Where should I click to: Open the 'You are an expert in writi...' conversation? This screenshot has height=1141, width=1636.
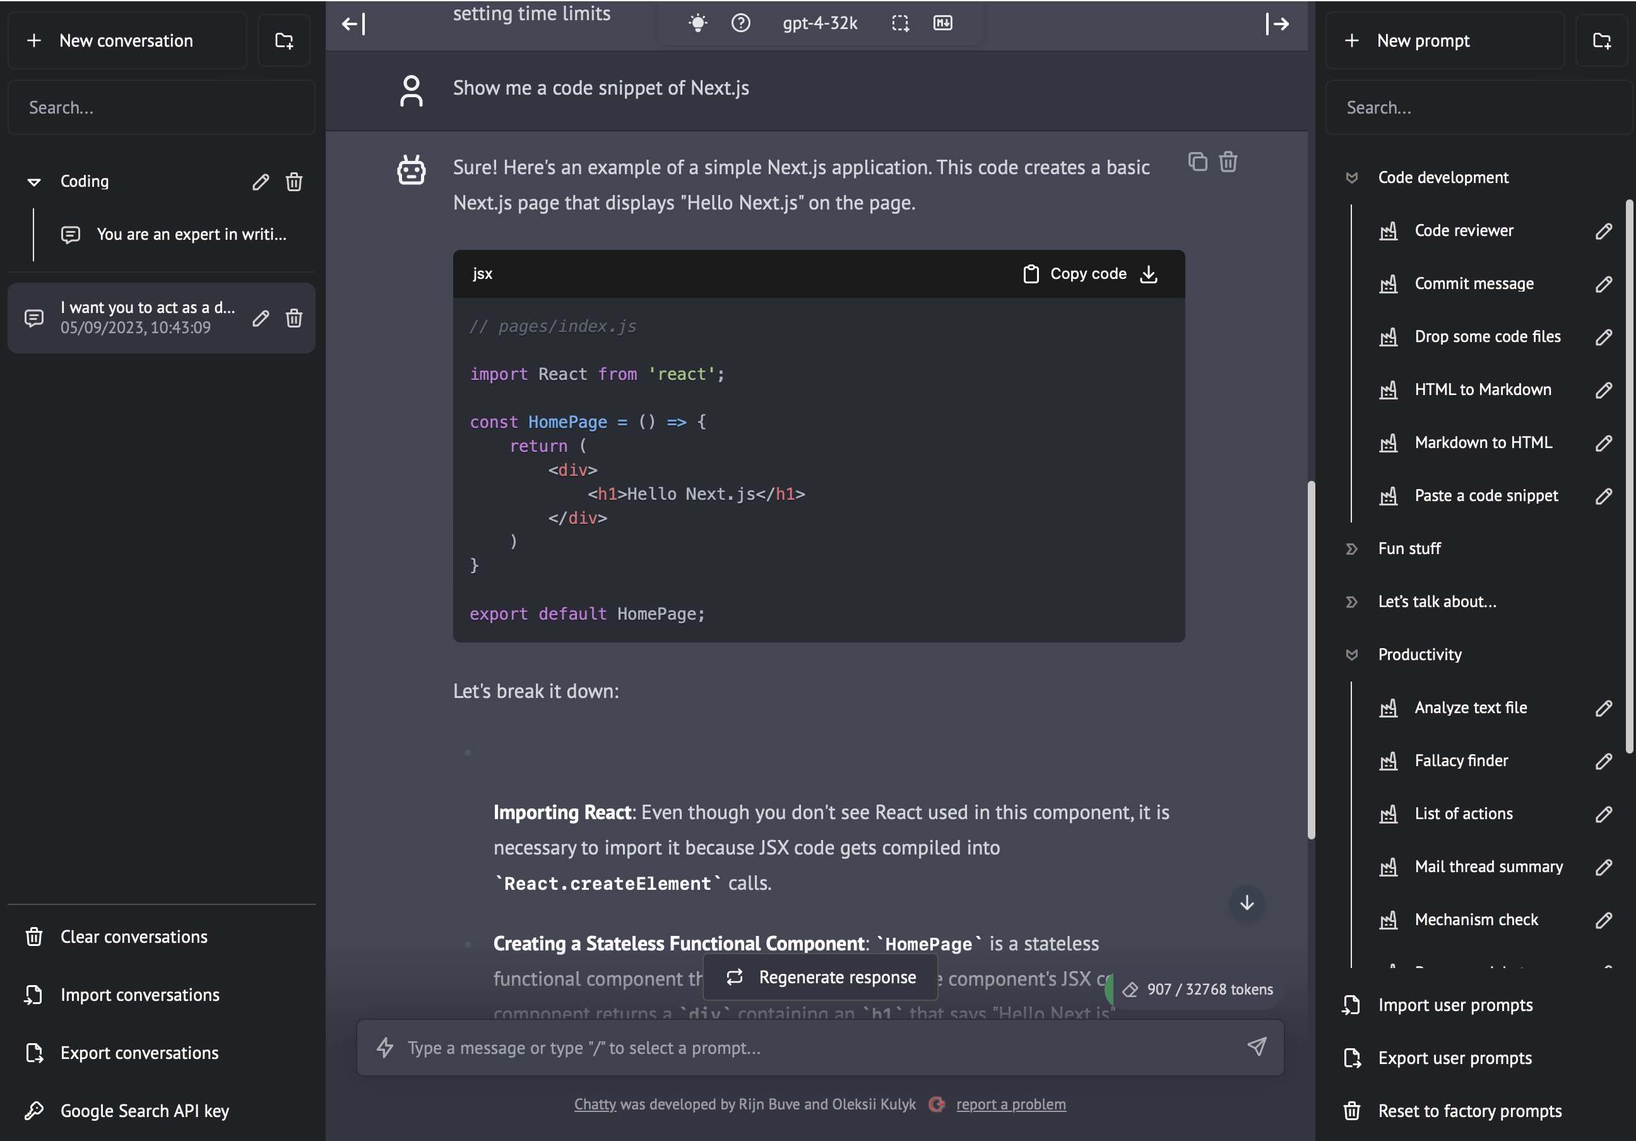pyautogui.click(x=191, y=234)
